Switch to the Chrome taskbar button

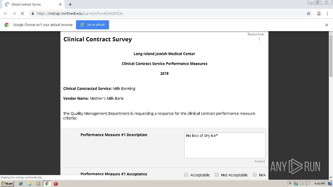47,184
